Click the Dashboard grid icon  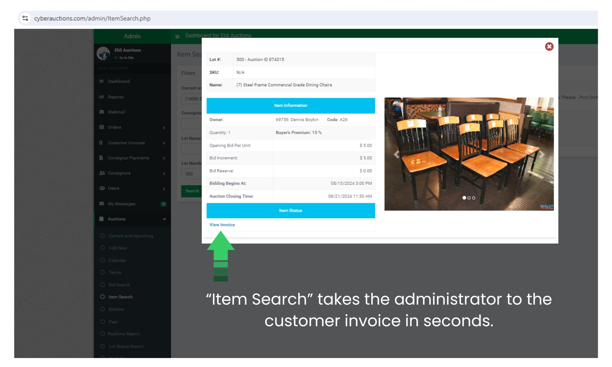pyautogui.click(x=101, y=82)
